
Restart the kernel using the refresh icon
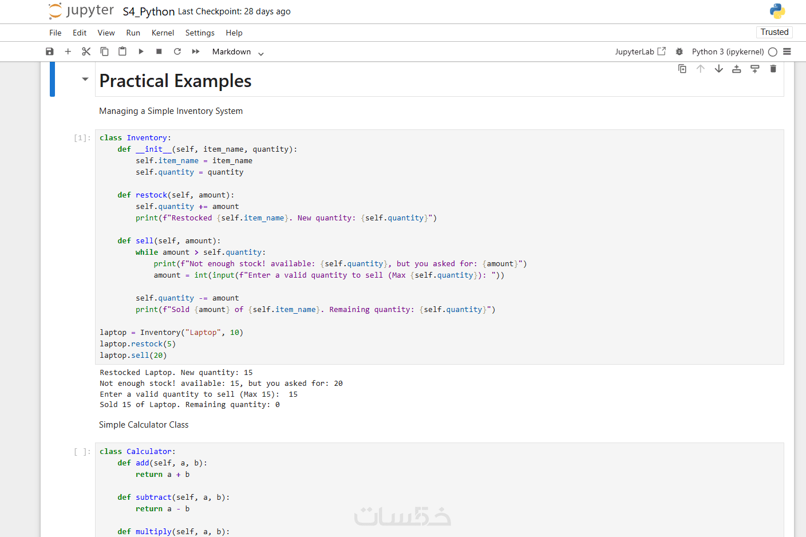[x=177, y=52]
